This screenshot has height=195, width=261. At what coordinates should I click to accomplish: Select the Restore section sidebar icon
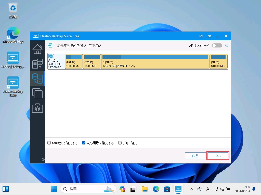[x=37, y=78]
